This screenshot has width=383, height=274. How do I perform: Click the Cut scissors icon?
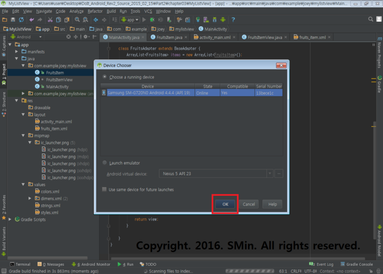[50, 20]
